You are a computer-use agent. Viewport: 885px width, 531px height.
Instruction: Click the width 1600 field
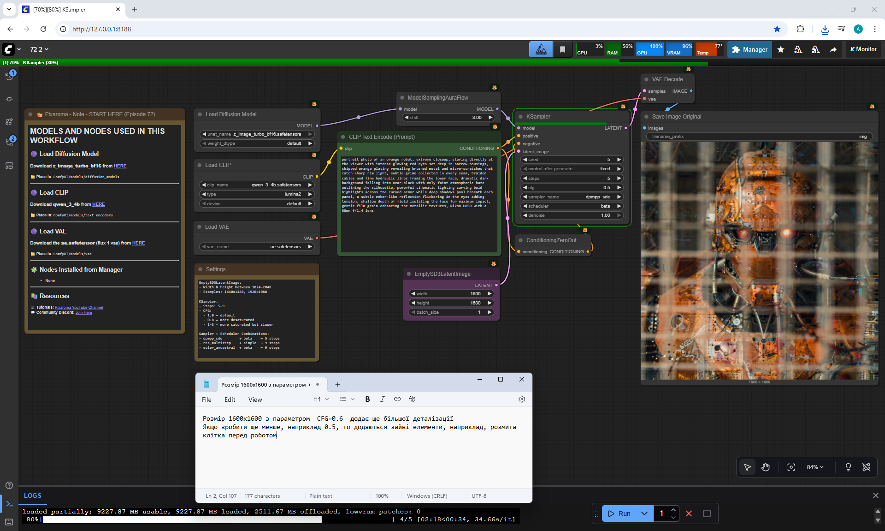click(x=452, y=294)
